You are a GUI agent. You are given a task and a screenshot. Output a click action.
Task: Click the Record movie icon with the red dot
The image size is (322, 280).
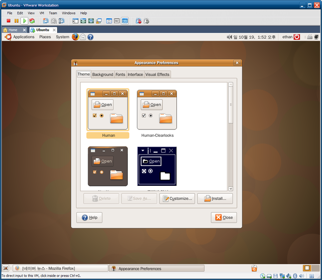point(139,21)
